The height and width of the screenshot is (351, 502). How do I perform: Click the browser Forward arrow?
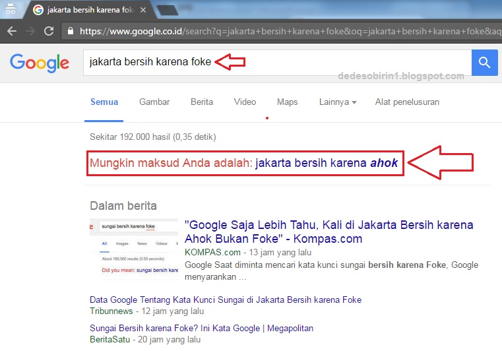[x=30, y=31]
